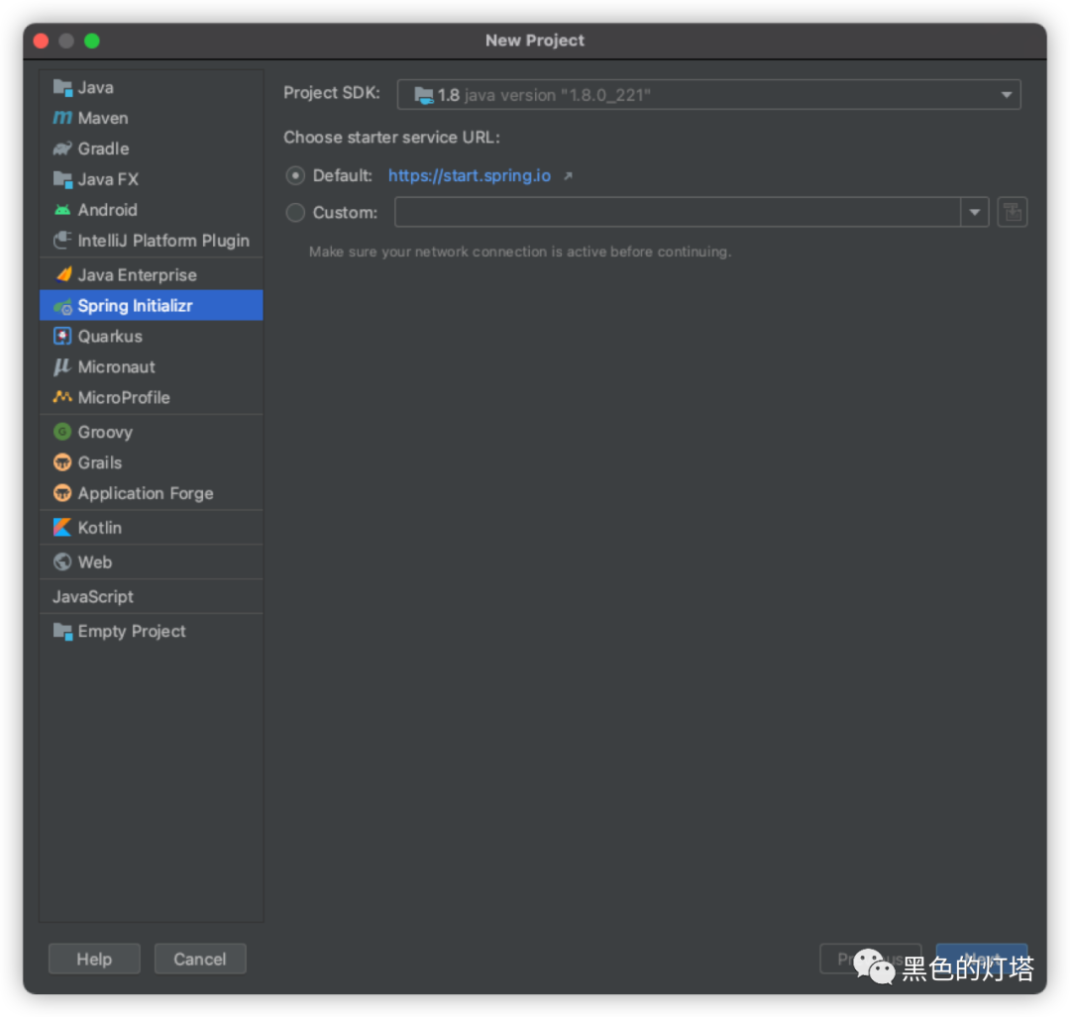Click the Java FX folder icon
This screenshot has width=1070, height=1017.
pyautogui.click(x=62, y=179)
